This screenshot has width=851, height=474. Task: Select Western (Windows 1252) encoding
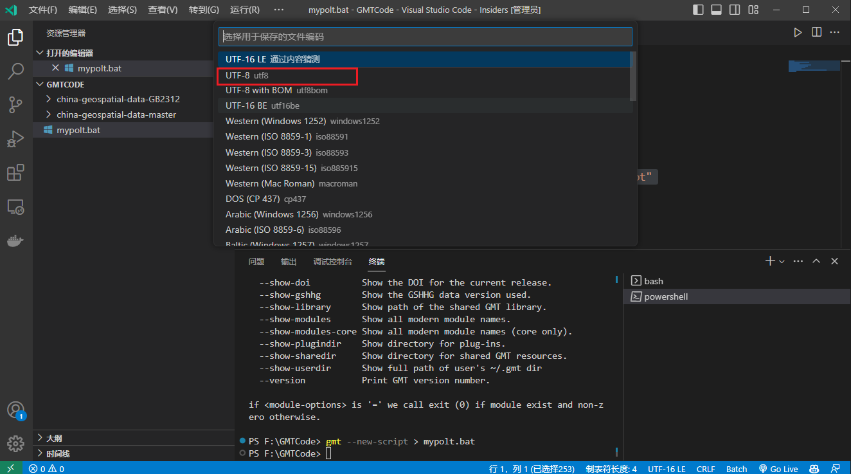[x=425, y=121]
